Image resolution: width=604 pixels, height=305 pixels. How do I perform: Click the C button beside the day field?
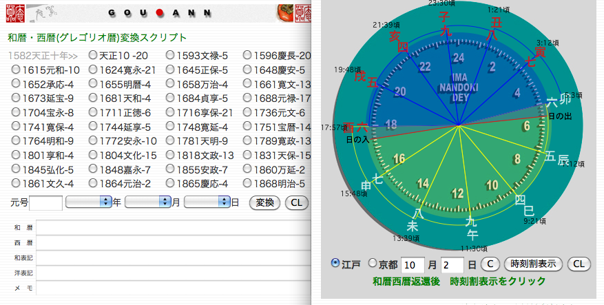tap(490, 264)
